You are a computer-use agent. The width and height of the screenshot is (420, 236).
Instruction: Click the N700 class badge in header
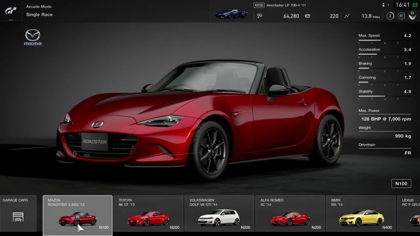pos(259,5)
